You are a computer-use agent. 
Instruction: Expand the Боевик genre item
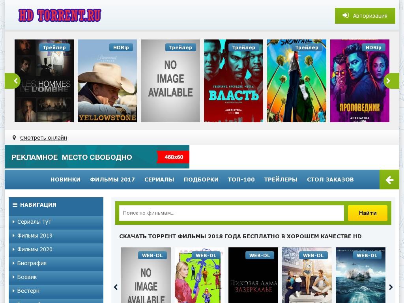(56, 277)
